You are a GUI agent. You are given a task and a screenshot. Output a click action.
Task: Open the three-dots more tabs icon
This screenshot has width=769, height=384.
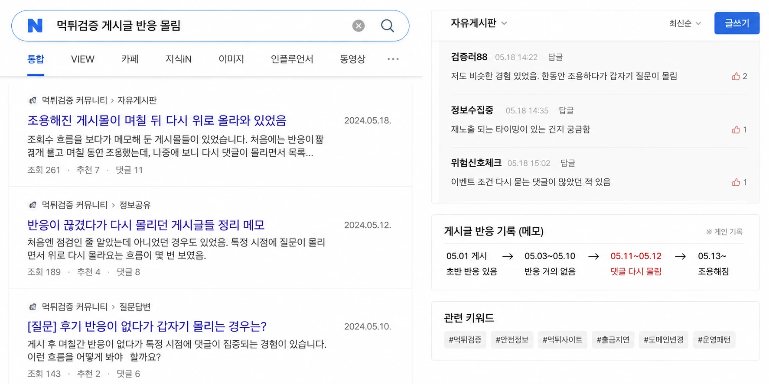(x=393, y=59)
